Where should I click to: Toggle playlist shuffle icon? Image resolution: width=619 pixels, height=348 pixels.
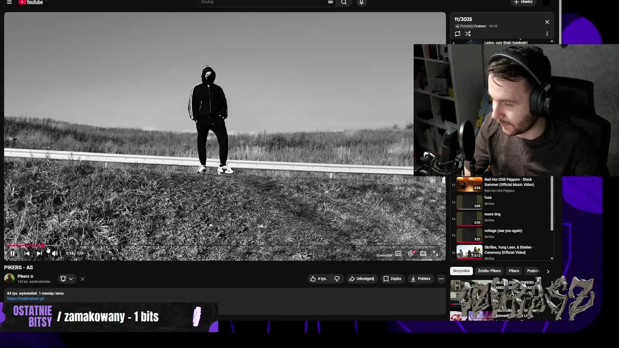pyautogui.click(x=468, y=34)
